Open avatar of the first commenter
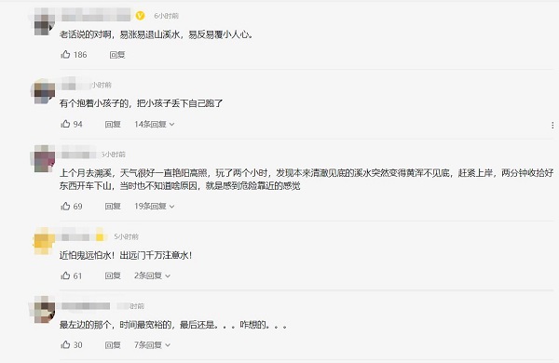The image size is (559, 363). 44,23
